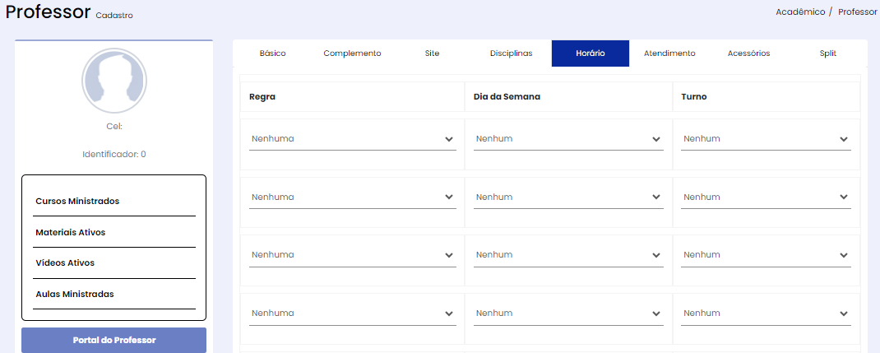The height and width of the screenshot is (353, 880).
Task: Open the first row Regra dropdown
Action: coord(353,139)
